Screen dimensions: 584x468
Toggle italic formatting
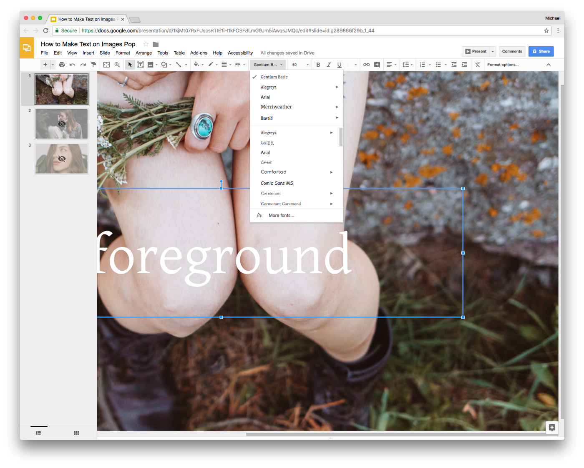pos(329,65)
